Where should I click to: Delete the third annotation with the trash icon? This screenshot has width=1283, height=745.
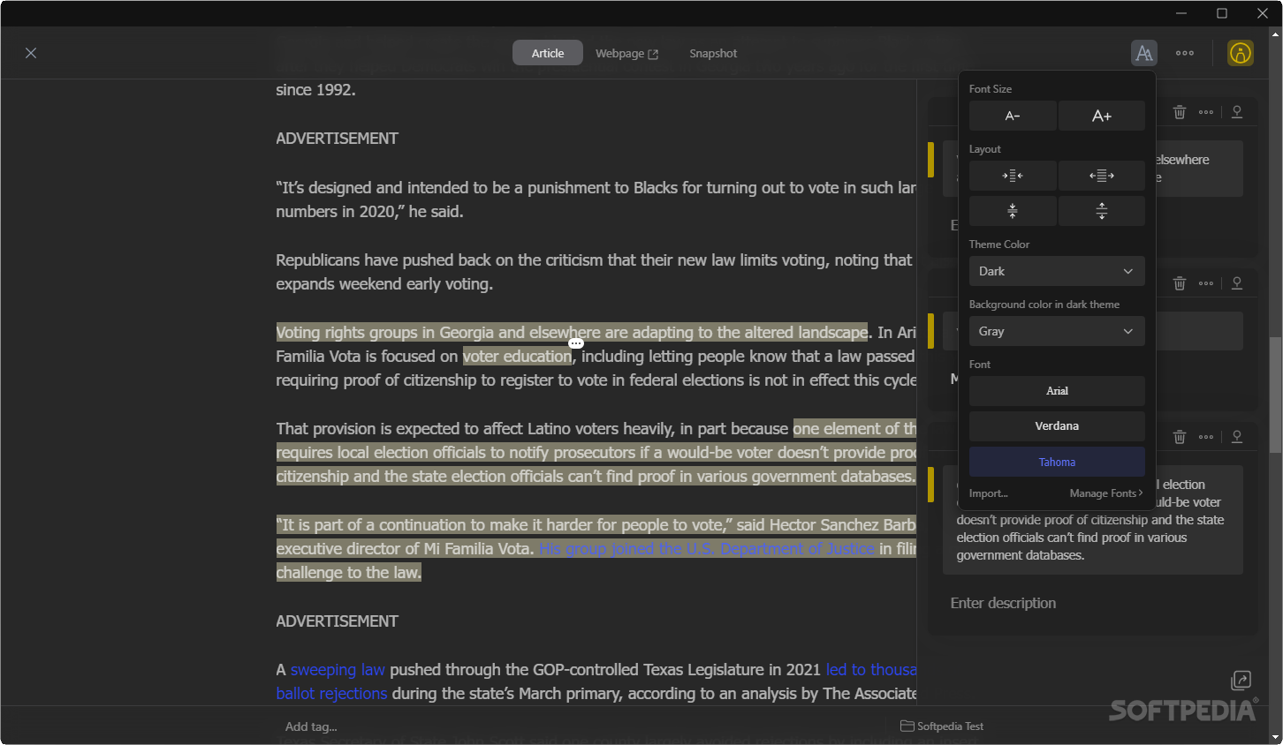click(1180, 437)
